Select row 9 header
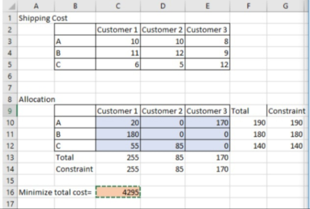The height and width of the screenshot is (209, 310). [x=10, y=111]
